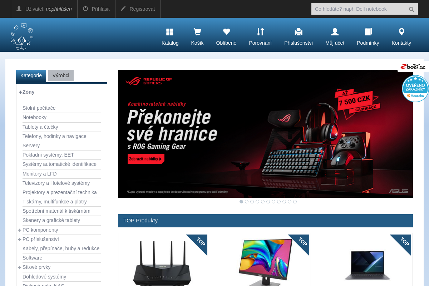Viewport: 429px width, 286px height.
Task: Open the Registrovat link
Action: point(142,9)
